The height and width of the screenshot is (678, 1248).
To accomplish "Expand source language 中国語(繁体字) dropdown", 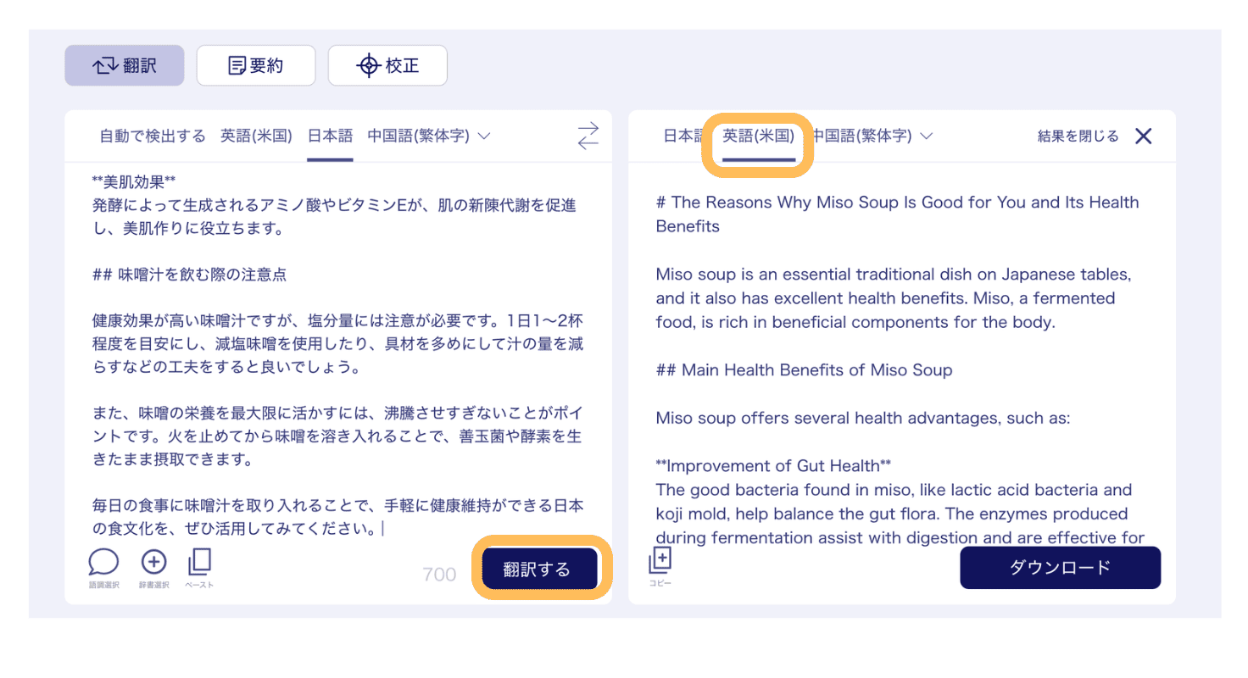I will click(x=429, y=136).
